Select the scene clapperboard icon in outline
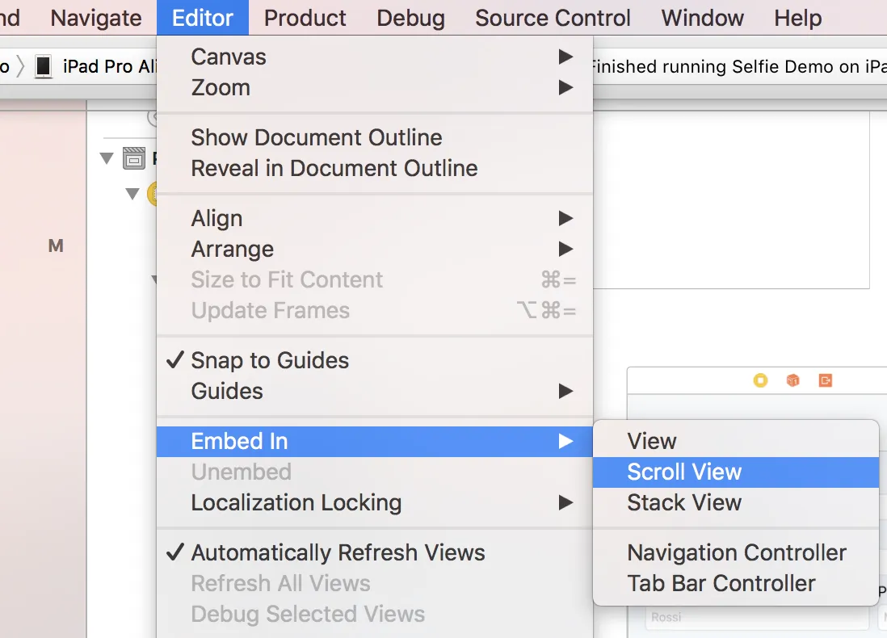The width and height of the screenshot is (887, 638). point(134,158)
